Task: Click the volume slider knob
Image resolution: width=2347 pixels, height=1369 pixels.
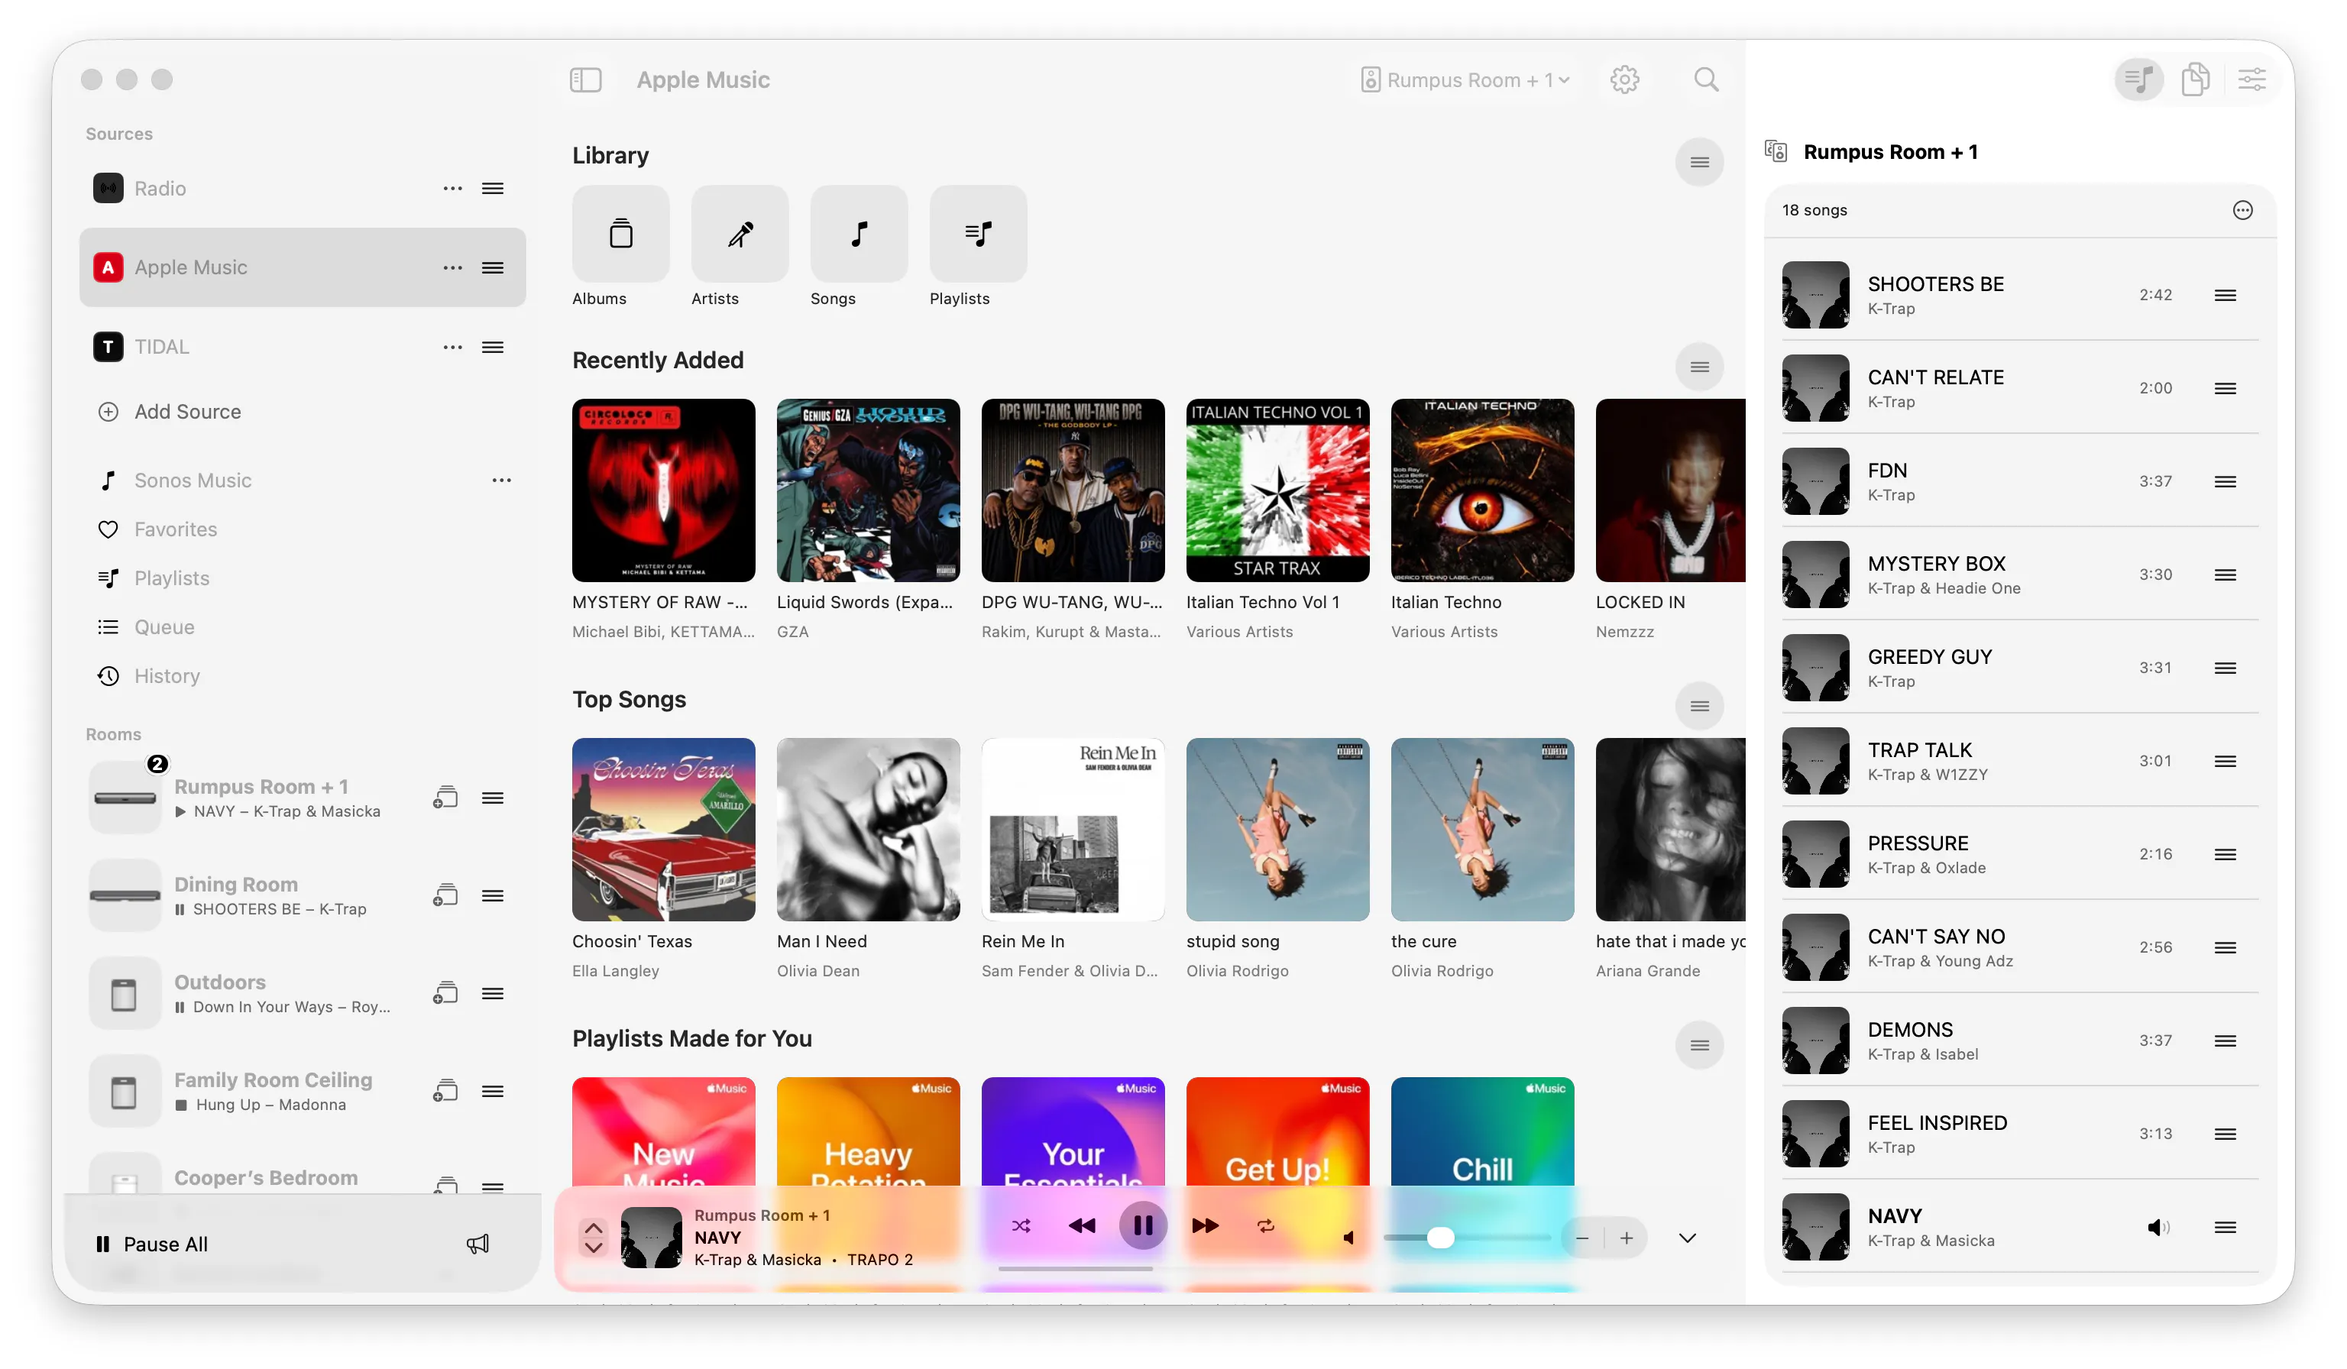Action: [x=1440, y=1238]
